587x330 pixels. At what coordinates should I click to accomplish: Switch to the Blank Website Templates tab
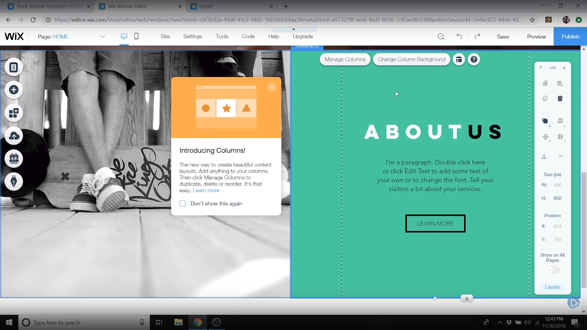point(49,6)
